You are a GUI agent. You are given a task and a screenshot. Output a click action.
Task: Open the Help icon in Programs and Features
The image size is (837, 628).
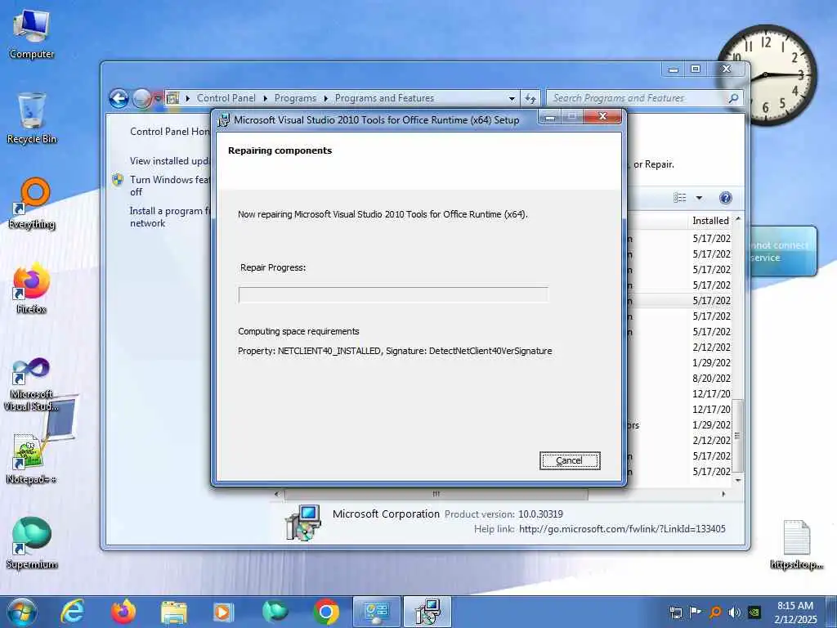tap(725, 198)
